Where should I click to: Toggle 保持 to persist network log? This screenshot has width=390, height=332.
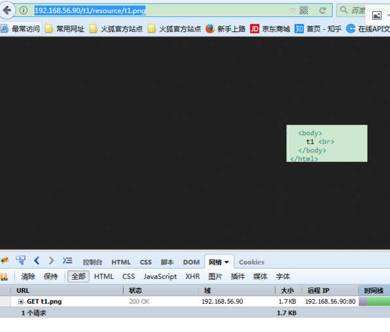(x=51, y=276)
